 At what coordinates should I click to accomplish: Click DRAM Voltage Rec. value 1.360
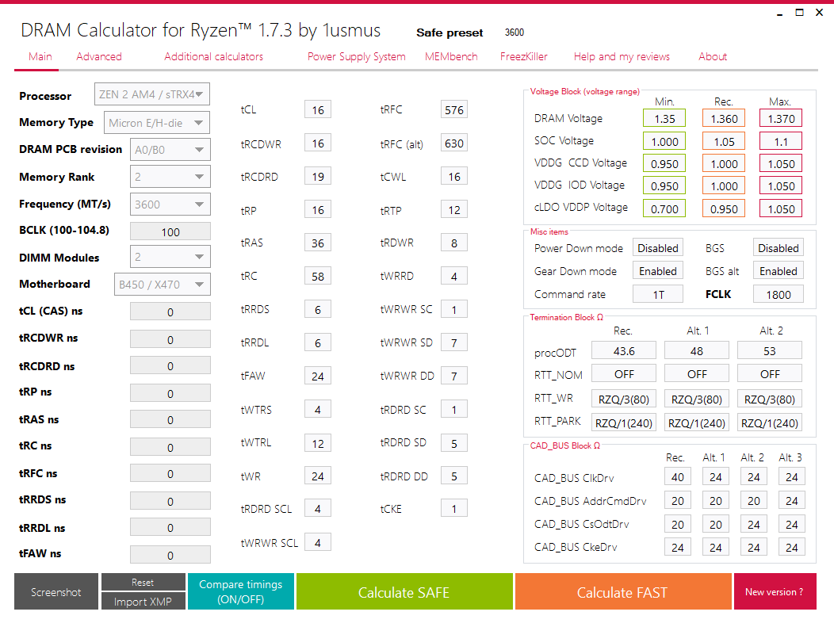pos(724,118)
